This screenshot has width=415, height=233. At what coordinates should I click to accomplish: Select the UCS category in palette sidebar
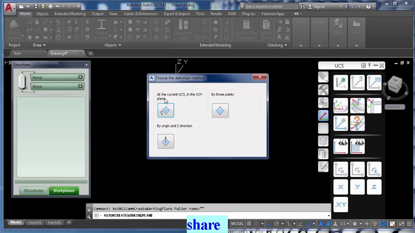[x=323, y=116]
